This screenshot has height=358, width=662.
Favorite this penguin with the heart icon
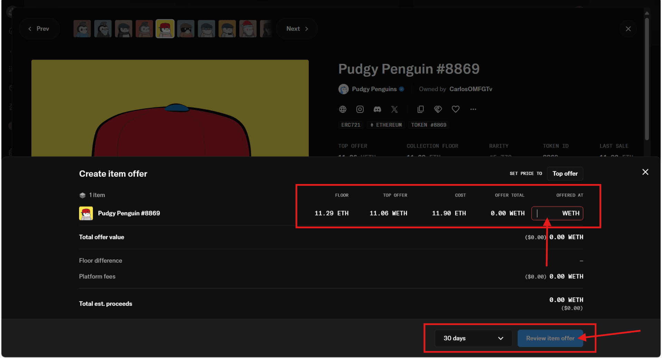tap(455, 109)
